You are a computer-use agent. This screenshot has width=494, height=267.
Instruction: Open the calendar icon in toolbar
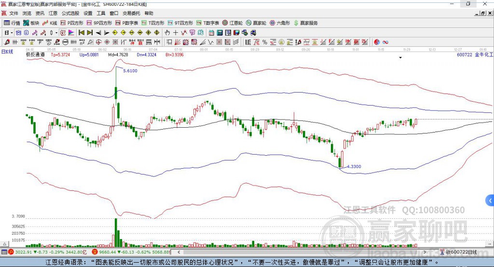pyautogui.click(x=211, y=33)
